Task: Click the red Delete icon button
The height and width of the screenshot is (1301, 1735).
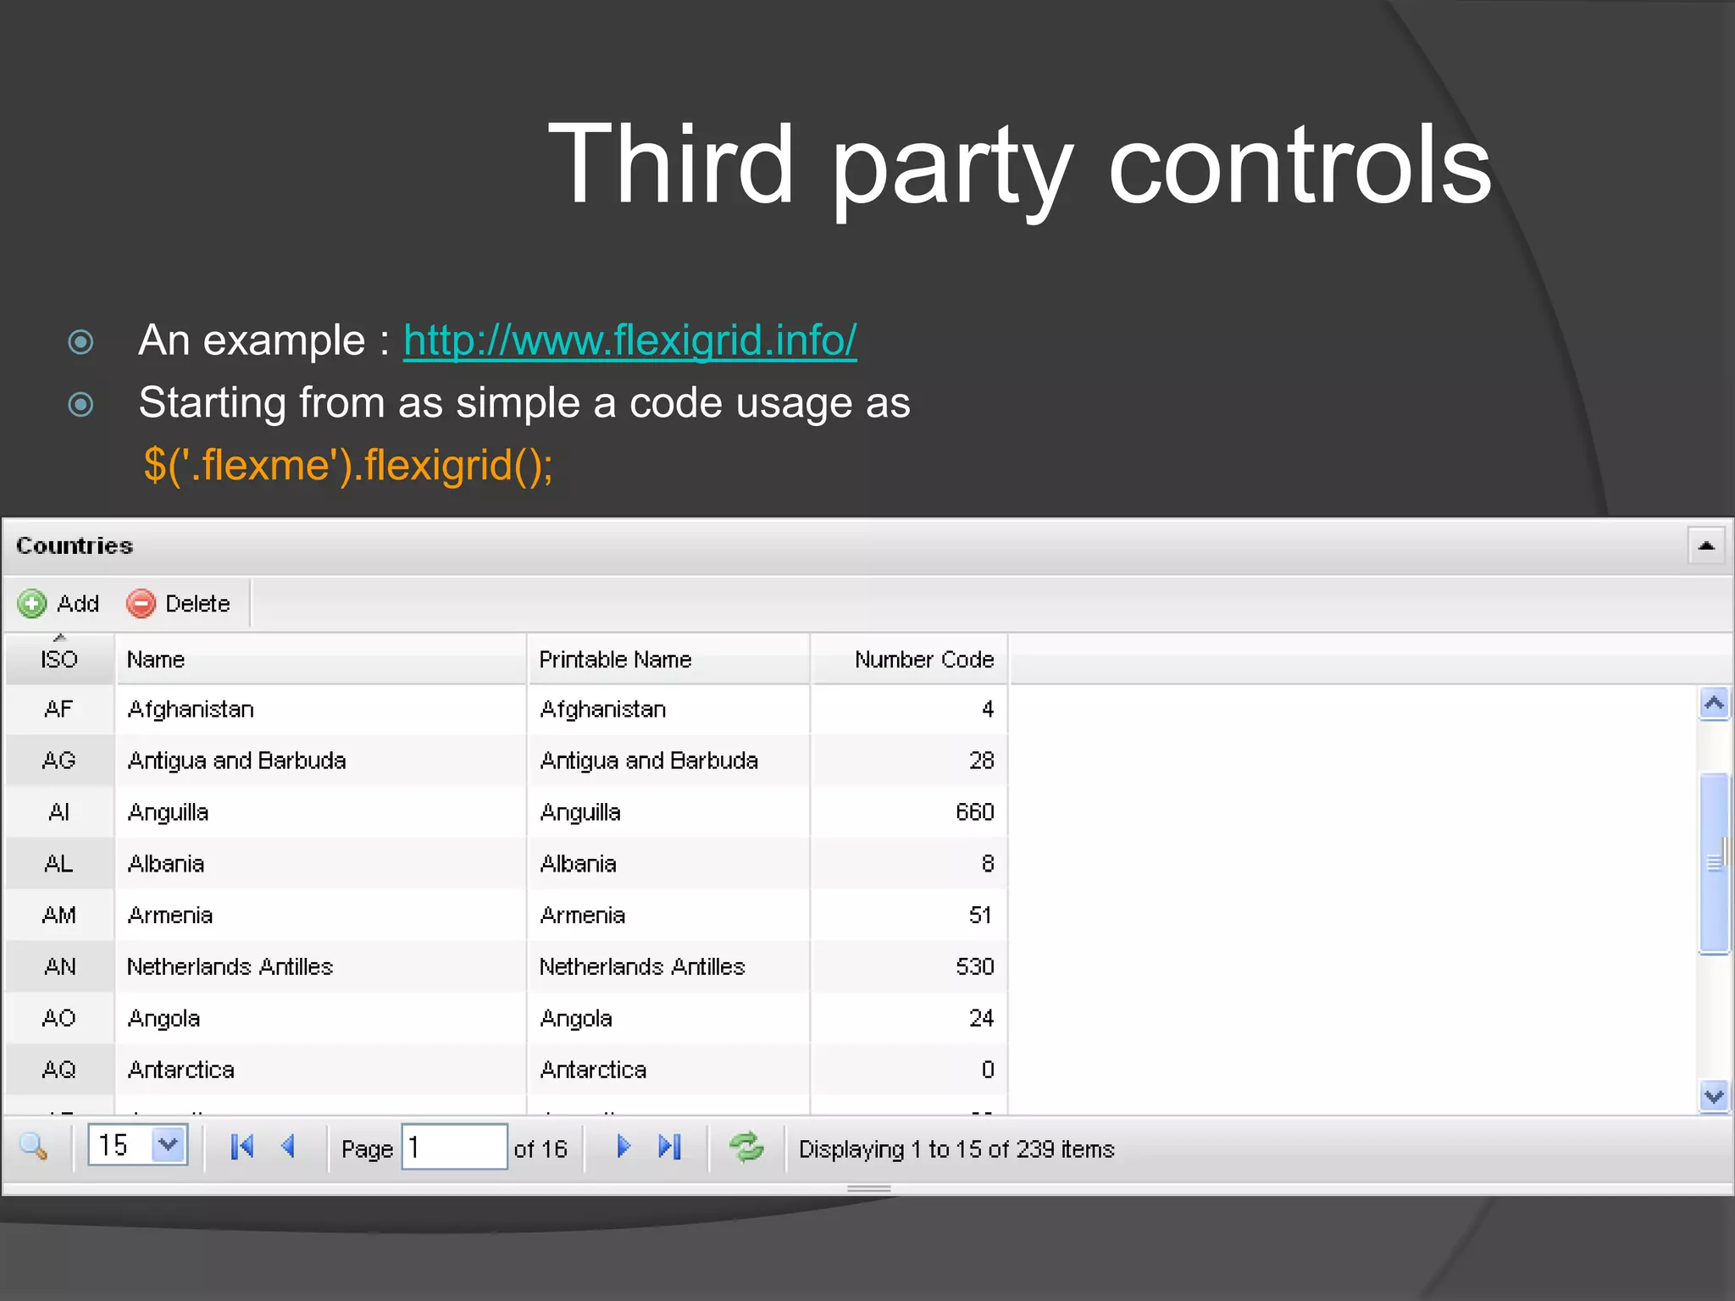Action: [141, 604]
